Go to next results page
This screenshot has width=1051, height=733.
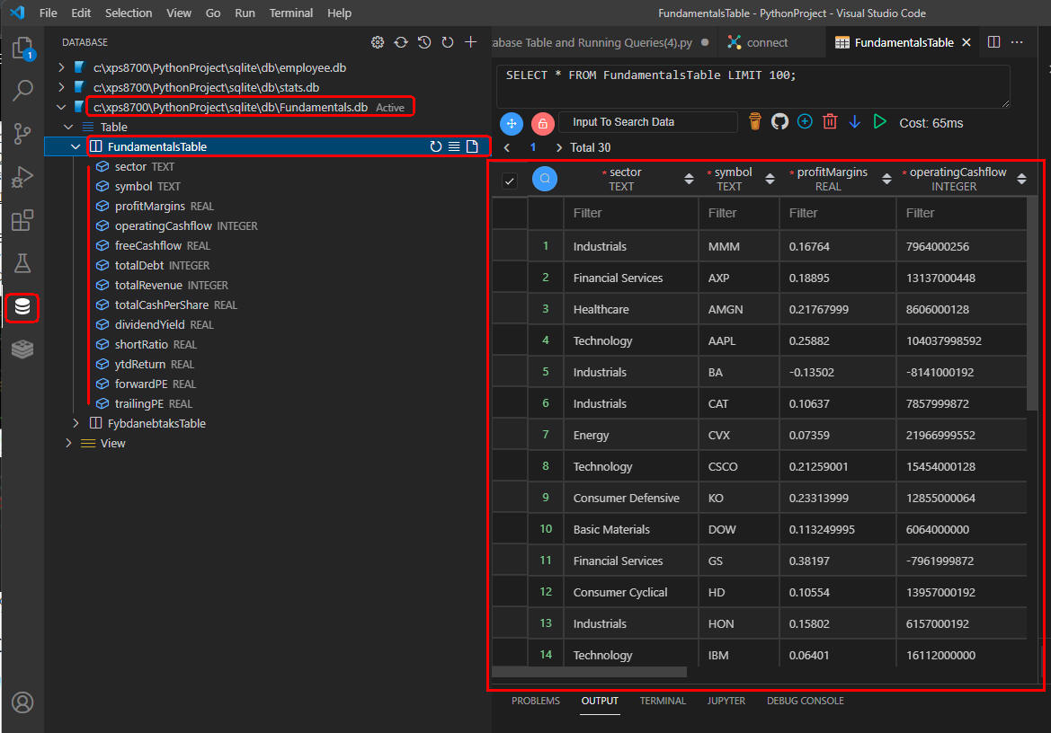tap(558, 148)
